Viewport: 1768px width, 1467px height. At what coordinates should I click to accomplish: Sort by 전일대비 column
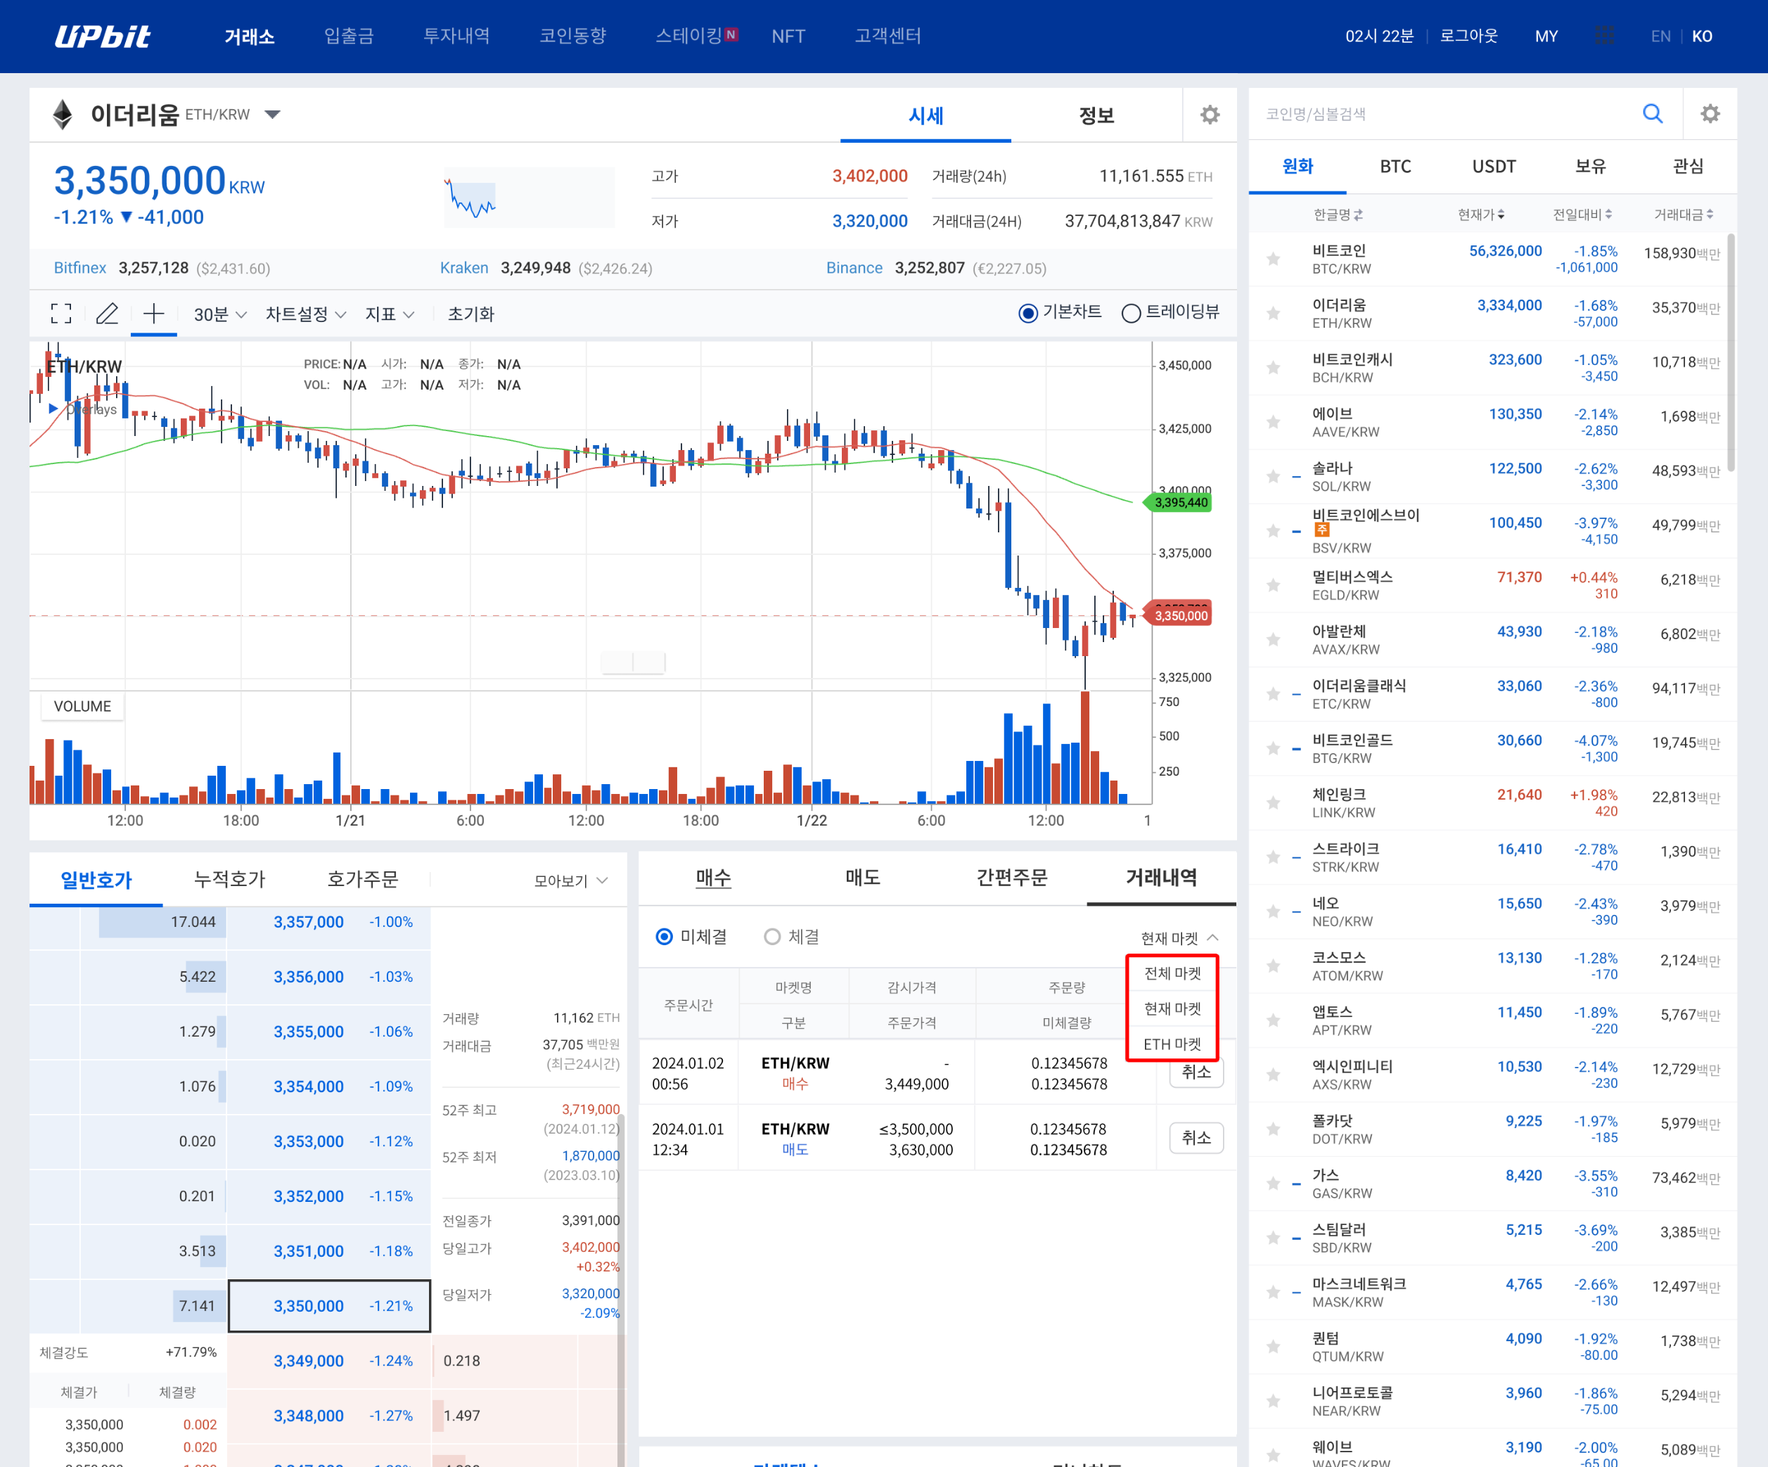pyautogui.click(x=1582, y=214)
